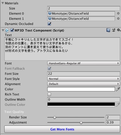The width and height of the screenshot is (121, 135).
Task: Click the Get More Fonts button
Action: 62,129
